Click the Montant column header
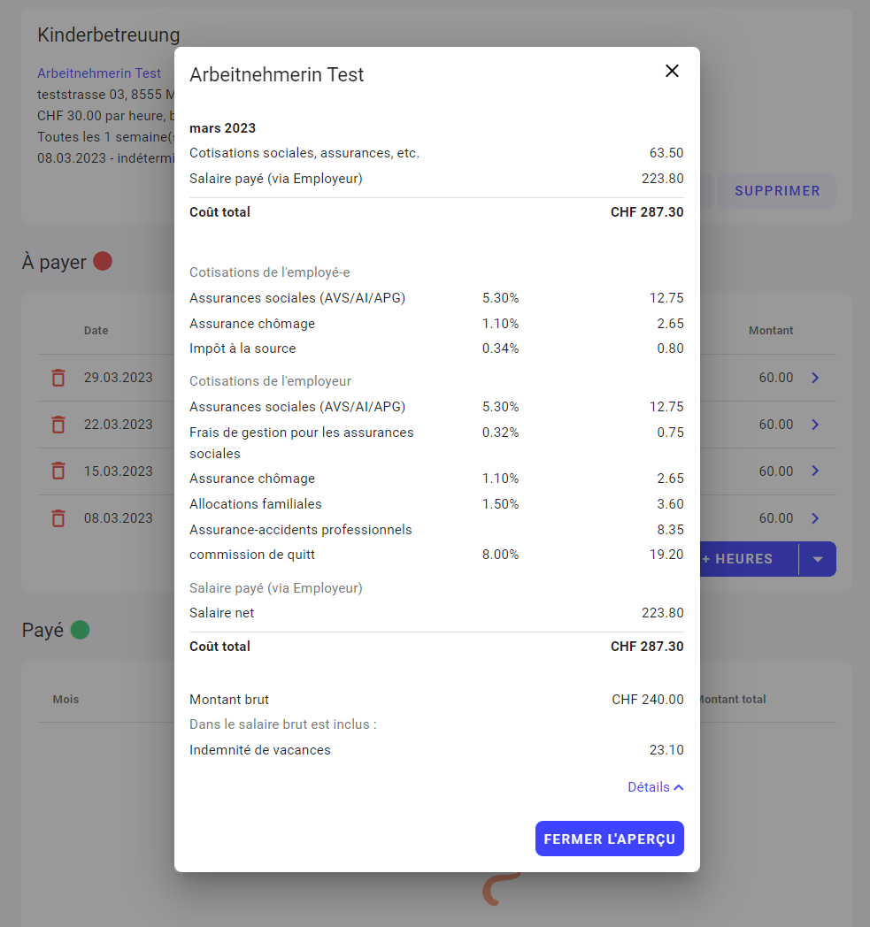 click(771, 331)
